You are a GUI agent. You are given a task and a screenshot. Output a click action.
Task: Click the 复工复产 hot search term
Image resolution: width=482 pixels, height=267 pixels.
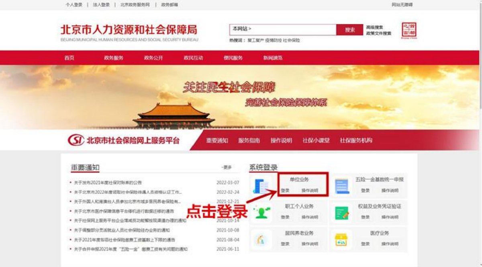tap(255, 41)
